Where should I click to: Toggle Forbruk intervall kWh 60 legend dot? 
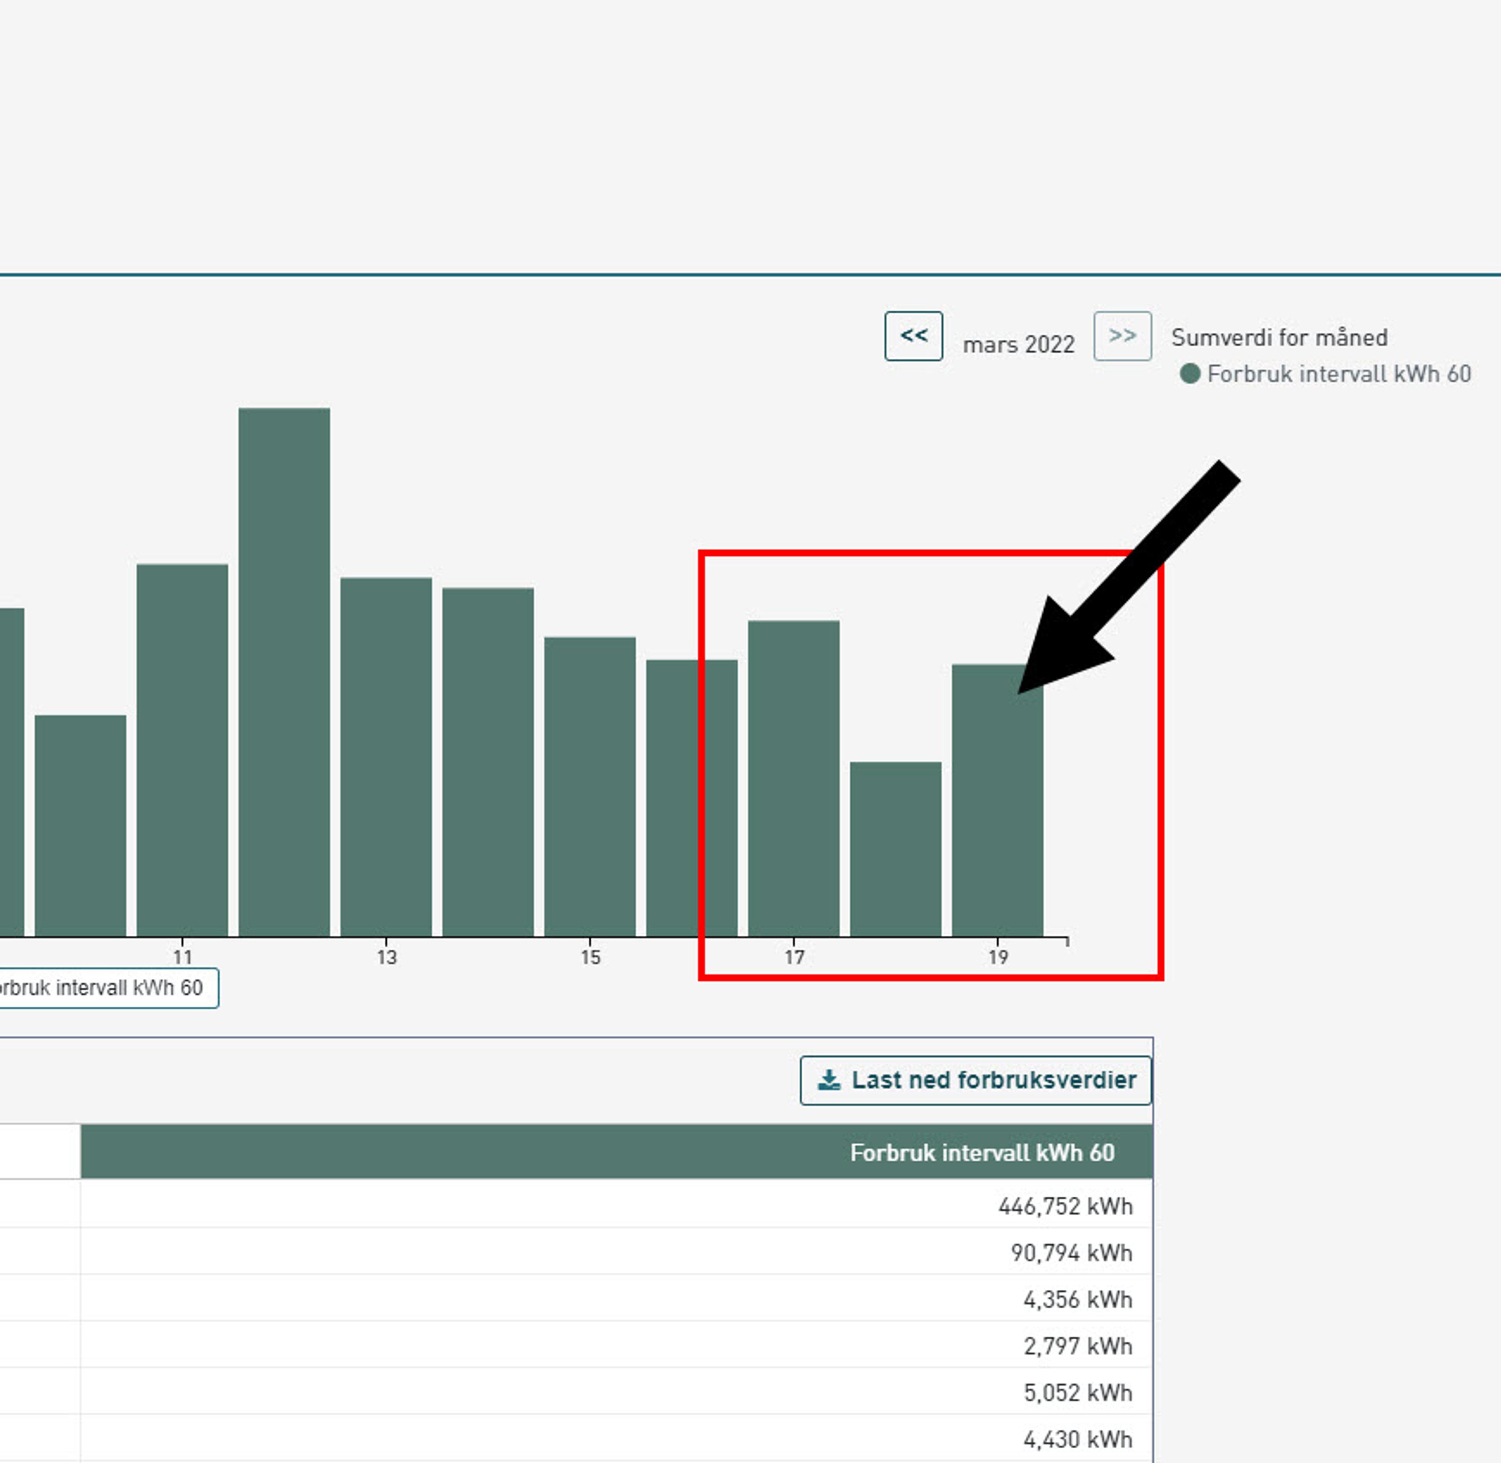(1190, 374)
